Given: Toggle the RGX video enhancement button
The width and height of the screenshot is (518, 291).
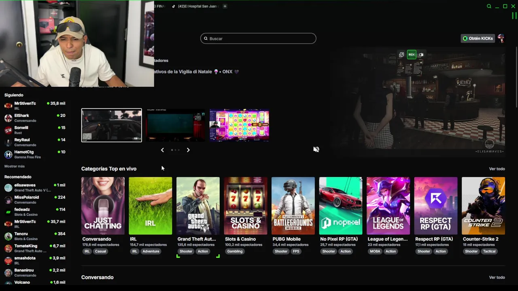Looking at the screenshot, I should [412, 55].
